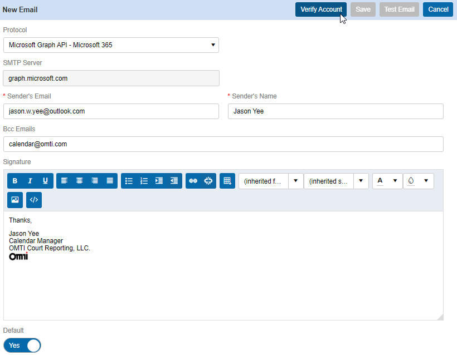This screenshot has height=355, width=457.
Task: Insert a table into the signature
Action: pos(227,181)
